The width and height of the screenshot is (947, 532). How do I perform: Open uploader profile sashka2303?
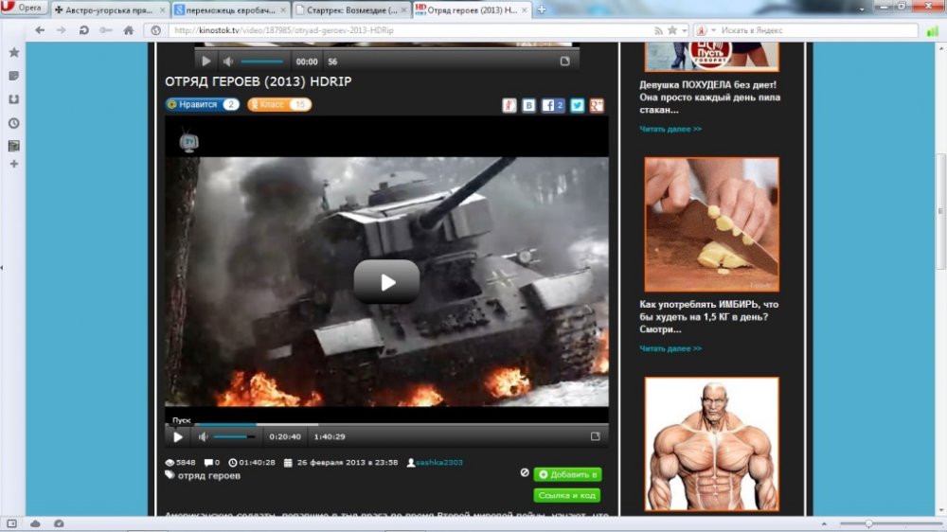[439, 463]
